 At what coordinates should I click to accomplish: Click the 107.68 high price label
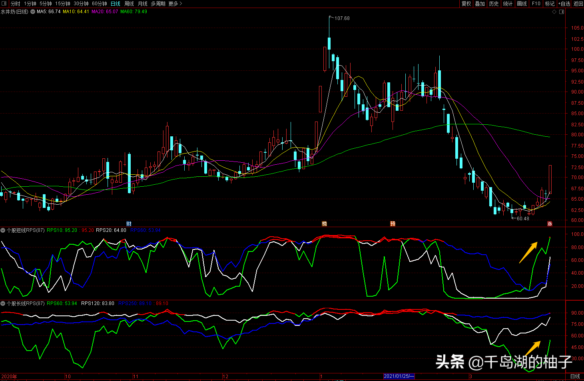click(342, 18)
